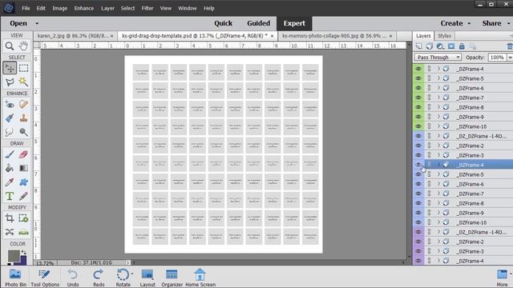
Task: Show Tool Options panel
Action: tap(45, 278)
